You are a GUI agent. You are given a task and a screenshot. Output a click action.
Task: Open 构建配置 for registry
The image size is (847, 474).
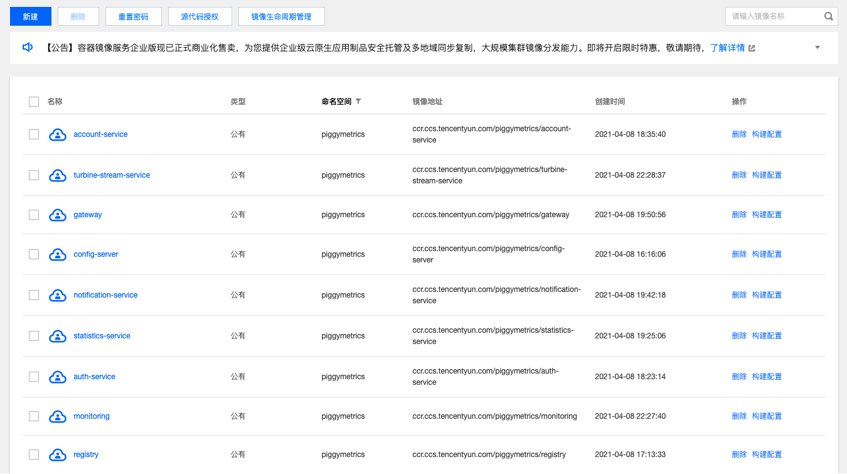(767, 455)
